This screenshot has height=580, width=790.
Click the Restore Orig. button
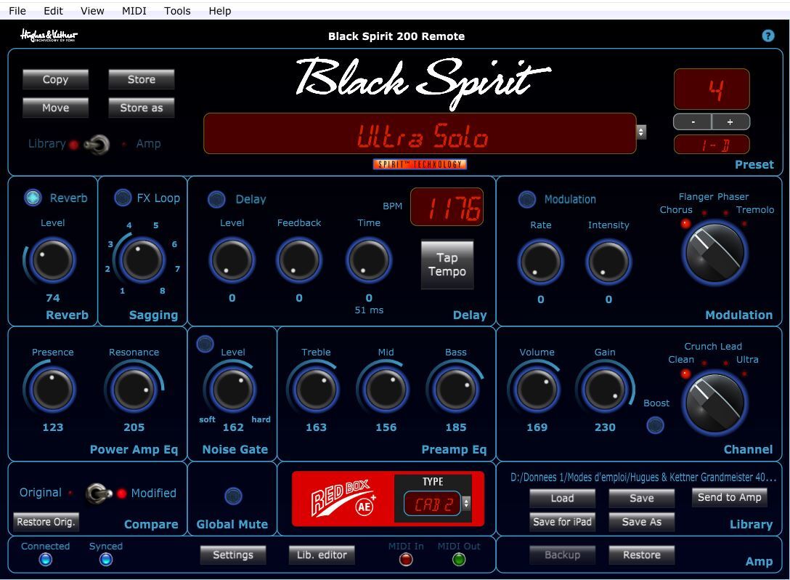[x=46, y=522]
